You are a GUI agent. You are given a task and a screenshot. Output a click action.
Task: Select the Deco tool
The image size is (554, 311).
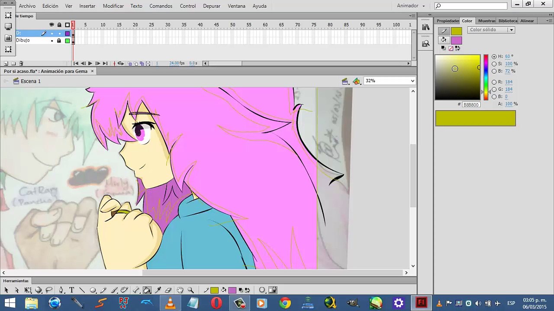coord(125,290)
